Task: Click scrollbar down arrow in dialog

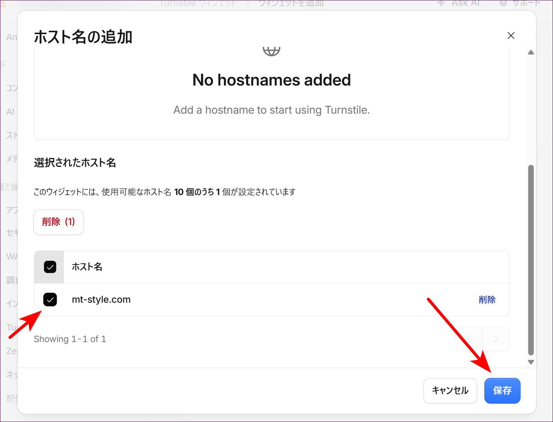Action: [x=531, y=362]
